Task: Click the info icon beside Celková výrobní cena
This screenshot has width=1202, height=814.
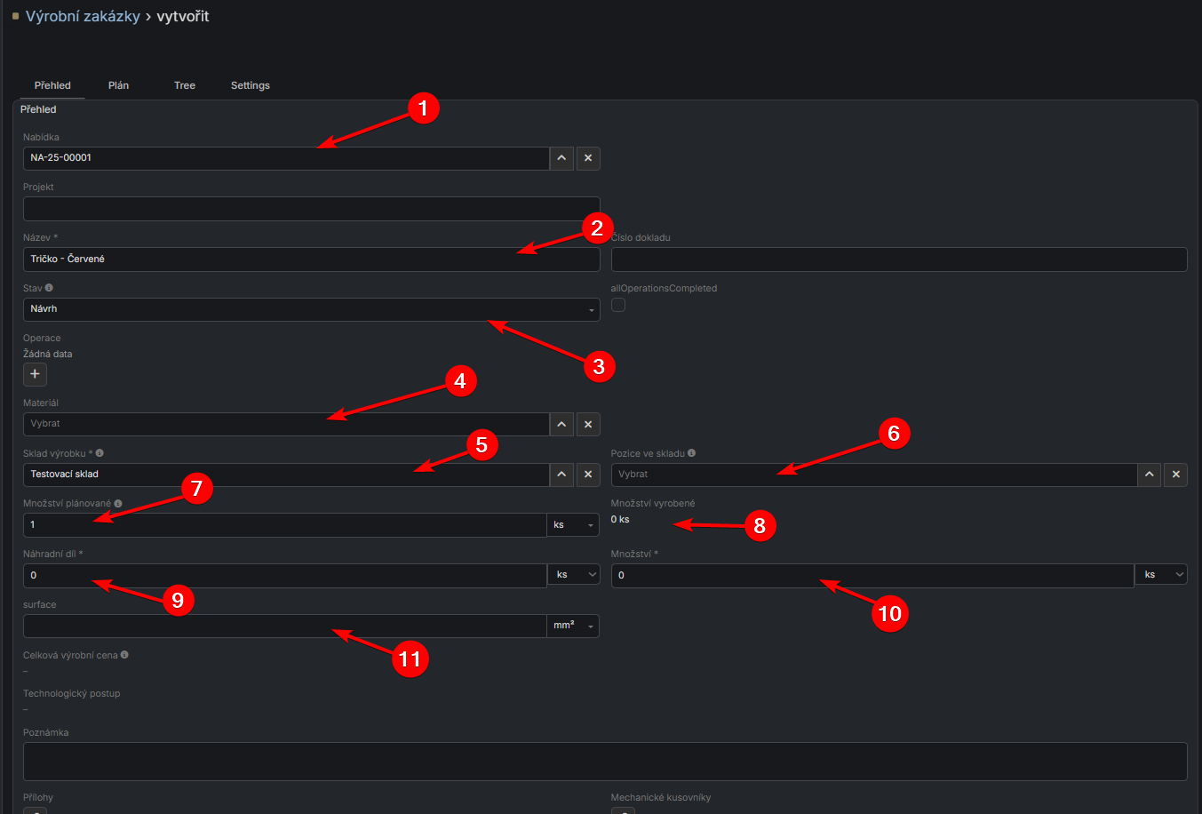Action: pyautogui.click(x=124, y=655)
